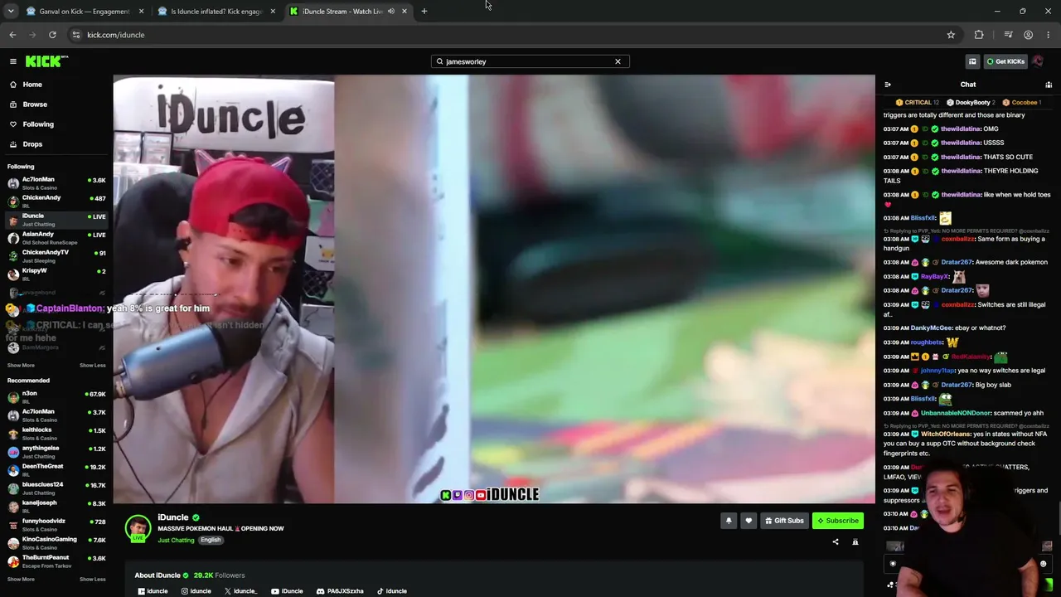Open the report icon next to share

tap(855, 542)
